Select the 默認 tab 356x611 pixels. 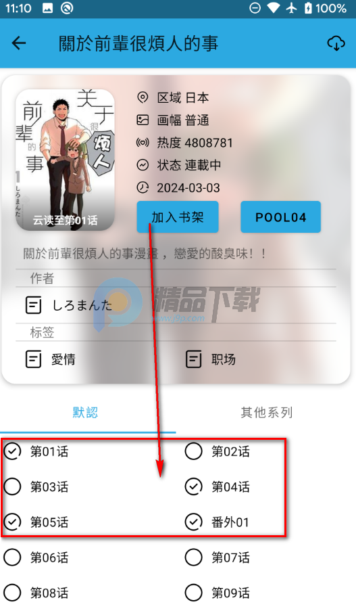85,412
